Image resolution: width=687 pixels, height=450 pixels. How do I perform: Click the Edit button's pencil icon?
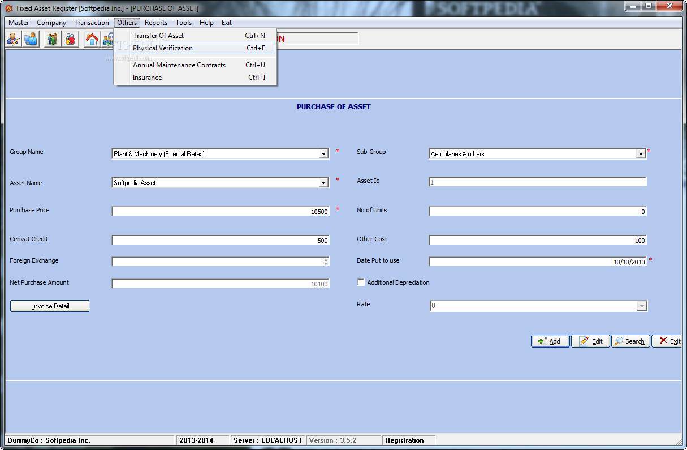click(x=584, y=341)
